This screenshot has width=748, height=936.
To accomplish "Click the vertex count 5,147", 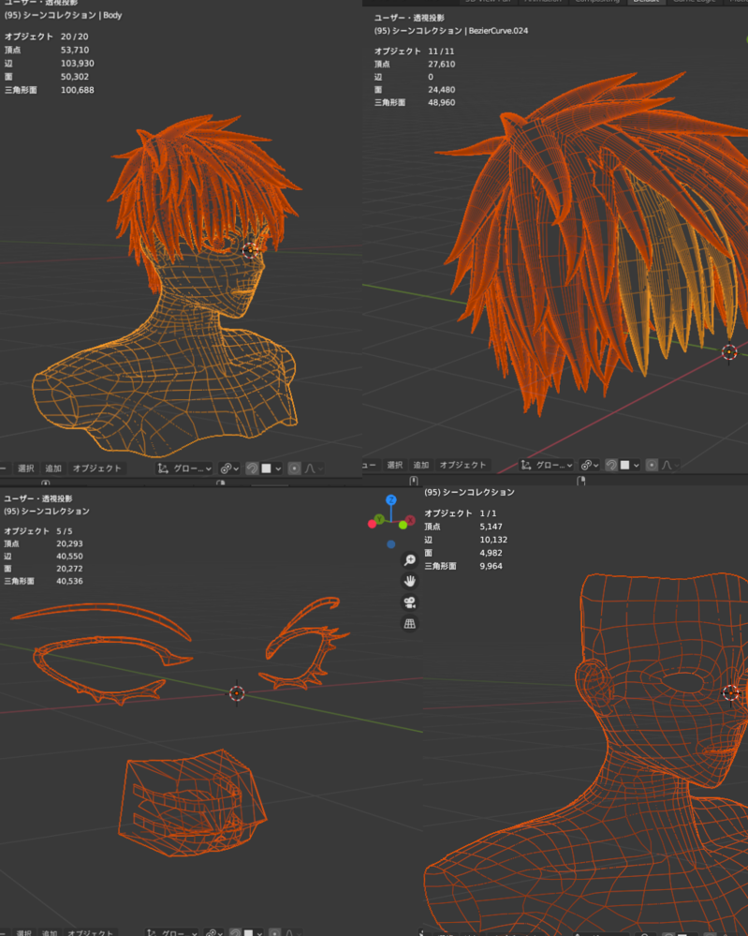I will [491, 527].
